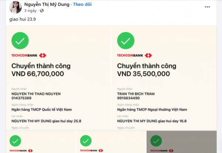222x153 pixels.
Task: Click the post caption "giao hui 23.9"
Action: 23,19
